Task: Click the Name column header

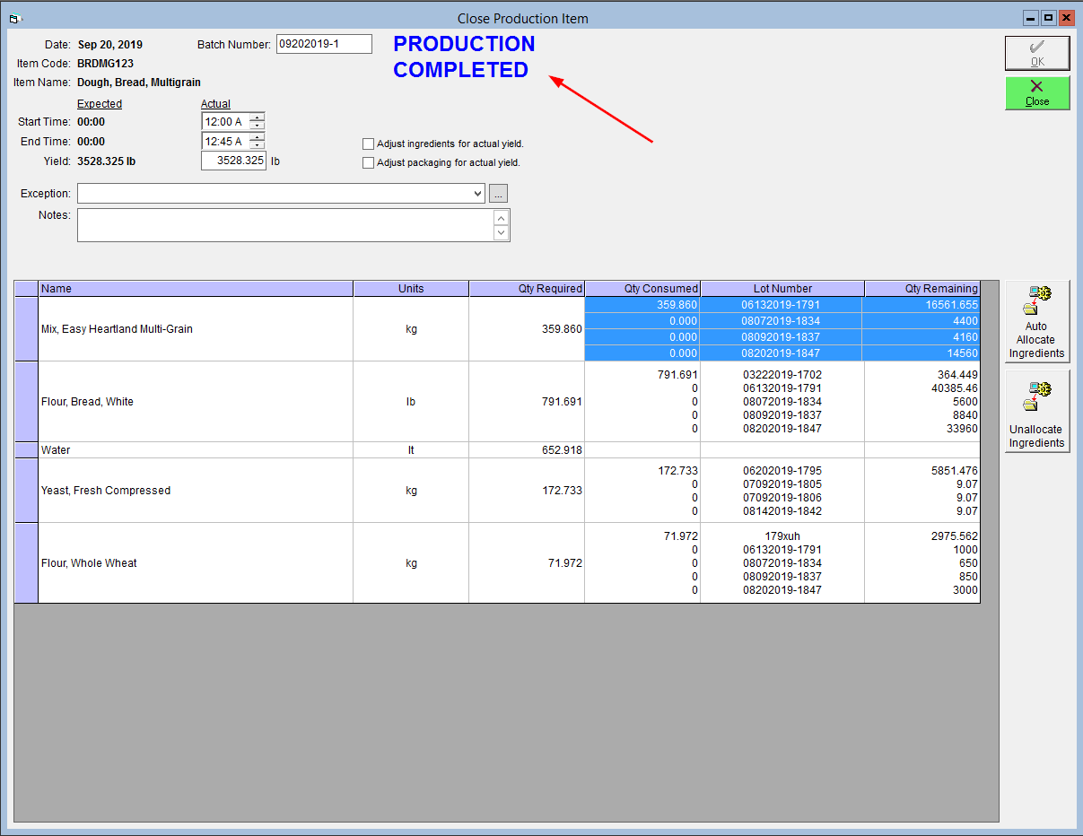Action: point(196,289)
